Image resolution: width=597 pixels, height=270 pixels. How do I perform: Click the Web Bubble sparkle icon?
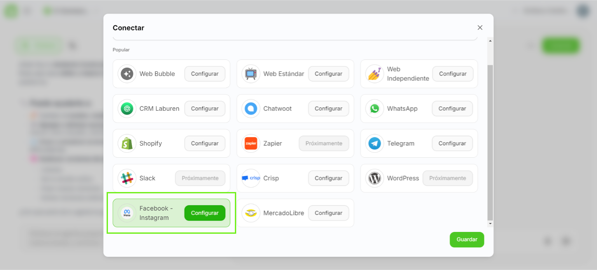tap(127, 74)
